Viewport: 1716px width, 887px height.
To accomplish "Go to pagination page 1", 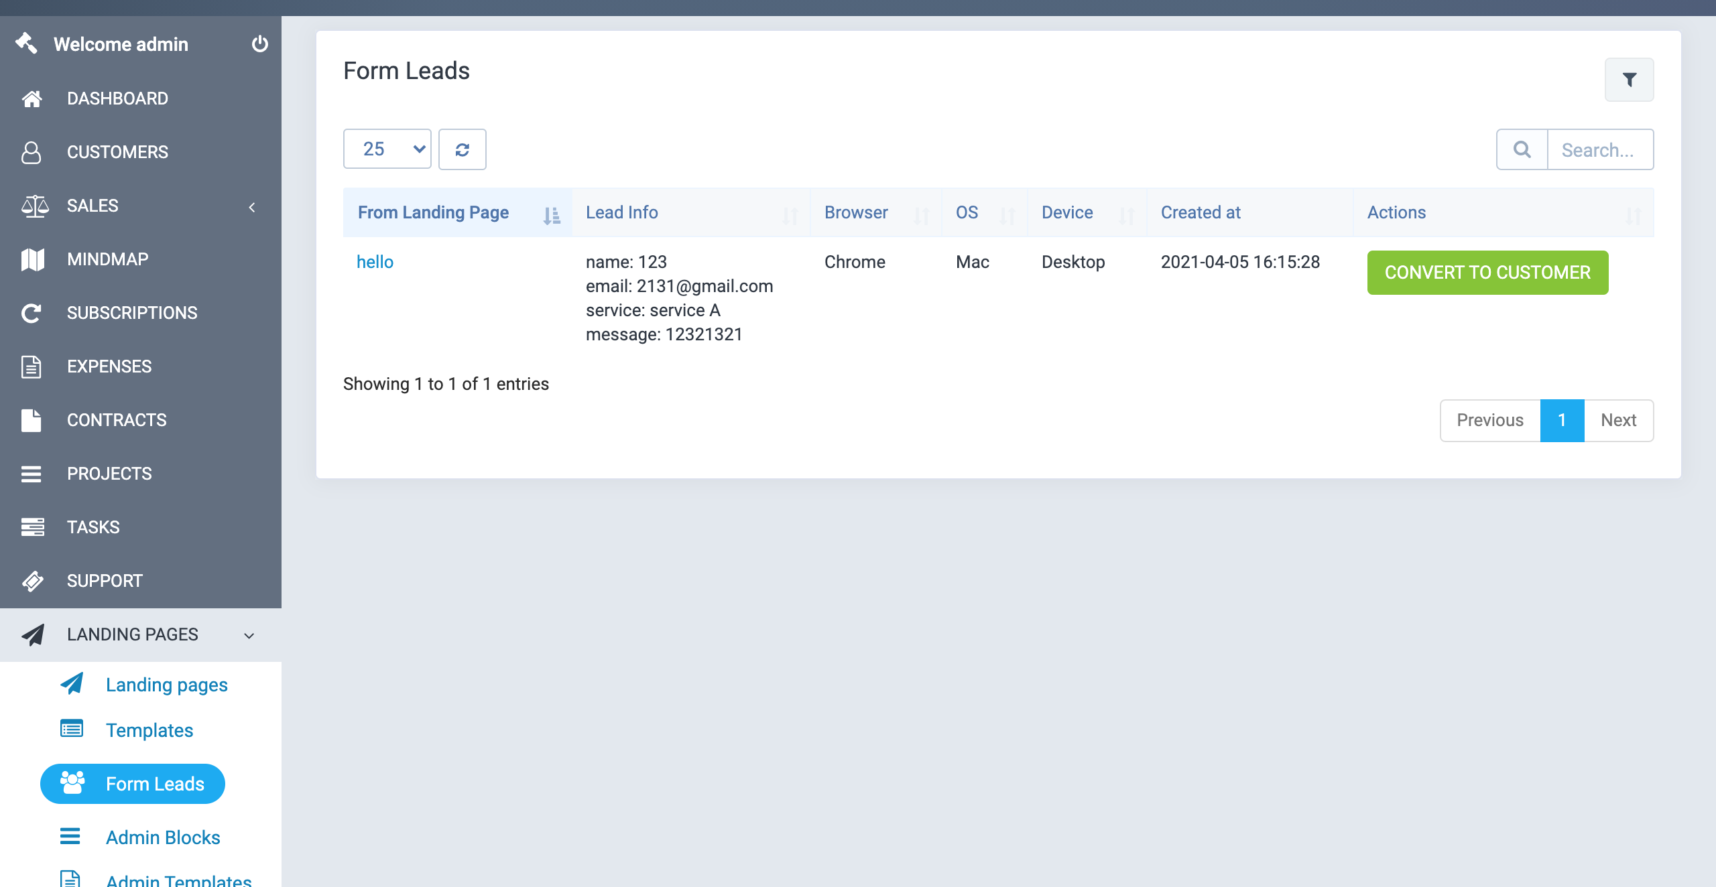I will (1561, 420).
